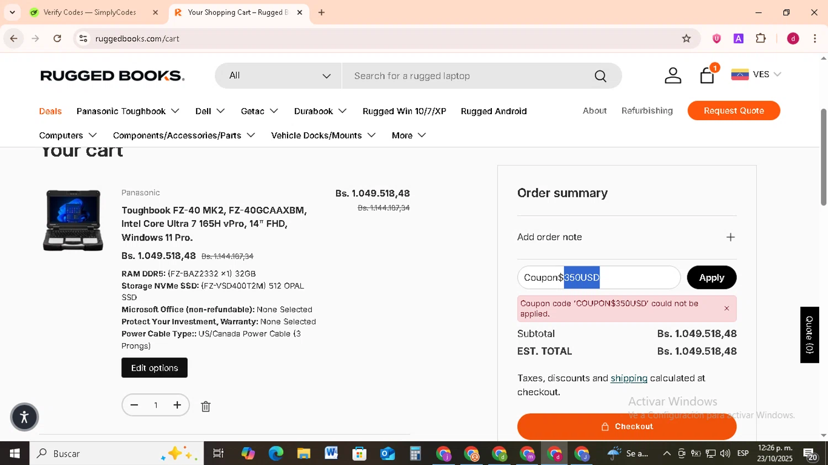Open Calculator from taskbar
828x465 pixels.
tap(415, 453)
